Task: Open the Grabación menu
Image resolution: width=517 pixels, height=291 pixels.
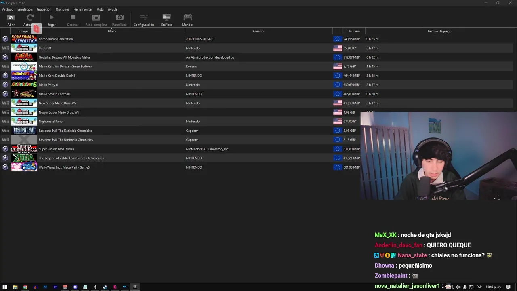Action: pos(44,9)
